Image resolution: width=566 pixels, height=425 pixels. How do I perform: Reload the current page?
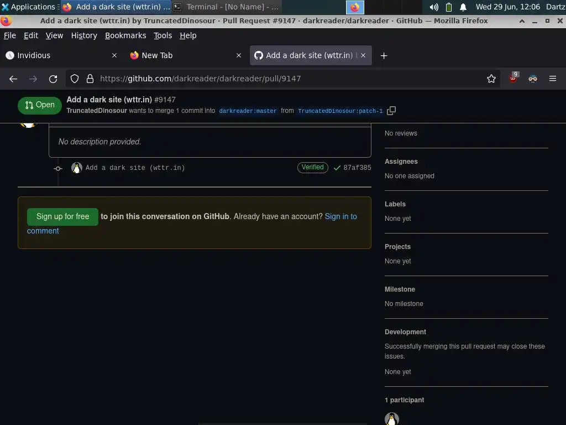pos(53,79)
